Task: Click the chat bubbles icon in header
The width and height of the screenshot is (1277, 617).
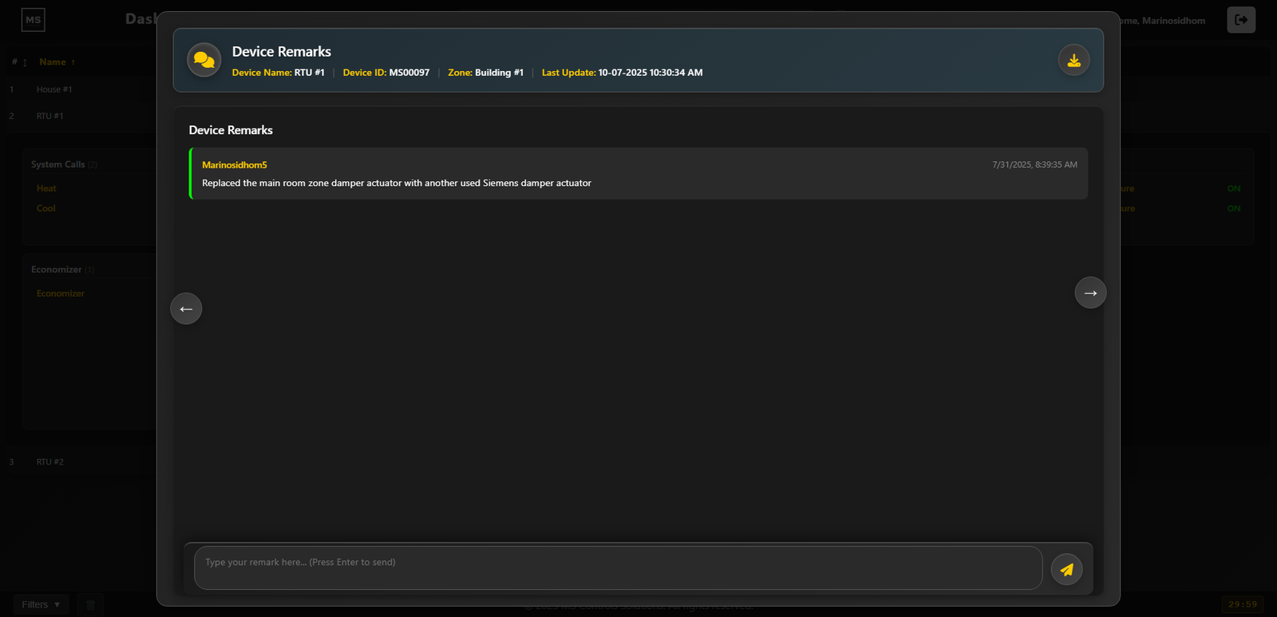Action: (x=204, y=60)
